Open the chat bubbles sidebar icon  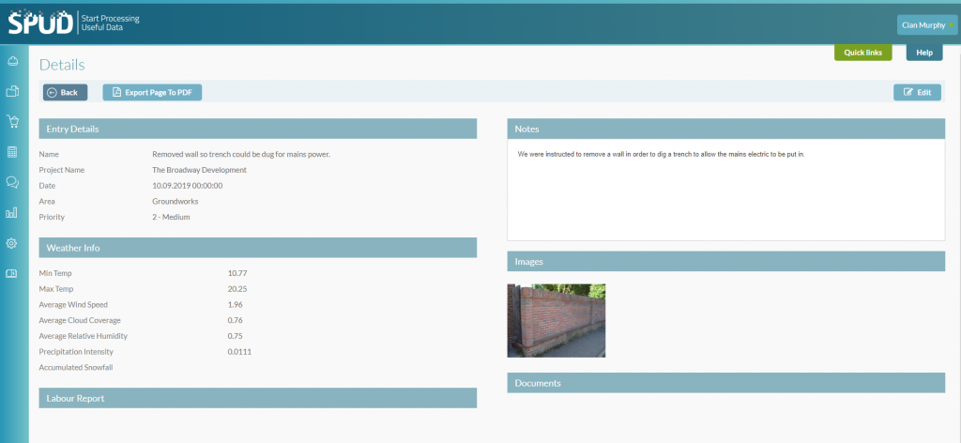(x=11, y=182)
